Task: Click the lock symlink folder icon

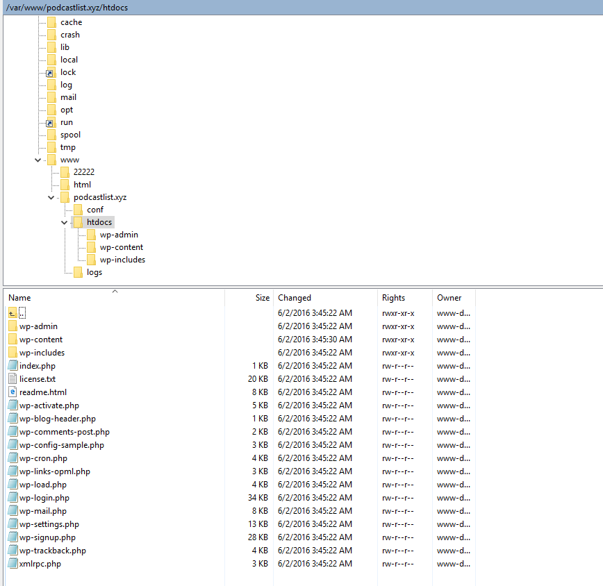Action: click(x=51, y=72)
